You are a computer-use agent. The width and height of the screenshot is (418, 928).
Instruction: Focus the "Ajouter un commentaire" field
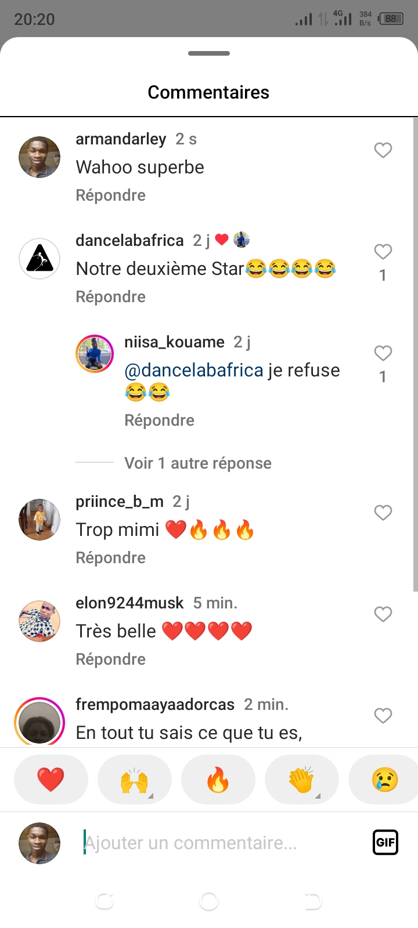tap(221, 843)
